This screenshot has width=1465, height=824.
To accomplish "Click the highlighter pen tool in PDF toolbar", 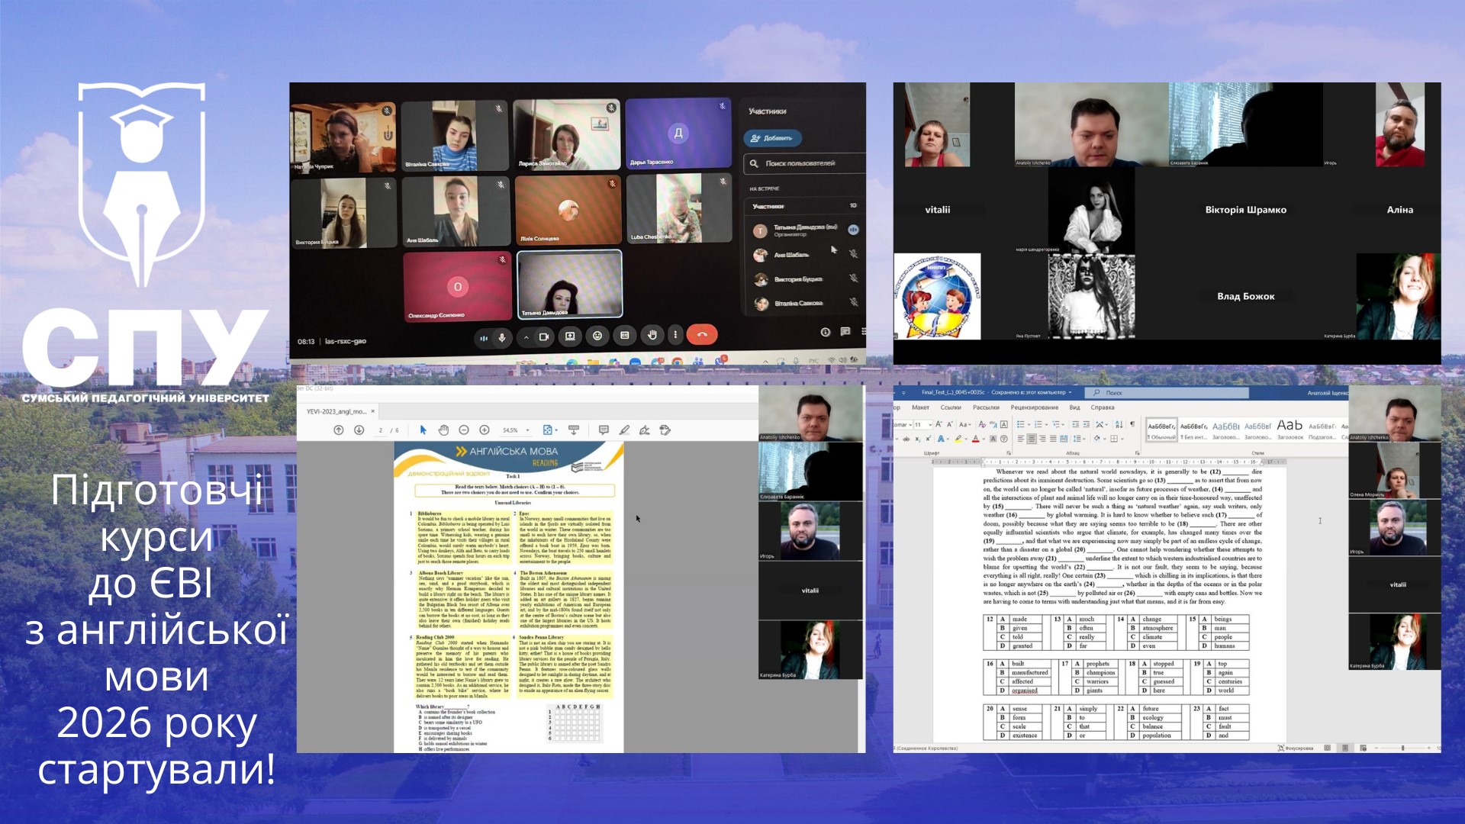I will pos(624,430).
